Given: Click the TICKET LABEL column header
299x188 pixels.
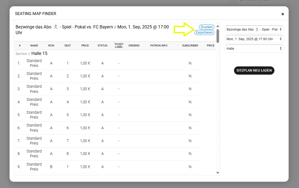Looking at the screenshot, I should click(119, 46).
